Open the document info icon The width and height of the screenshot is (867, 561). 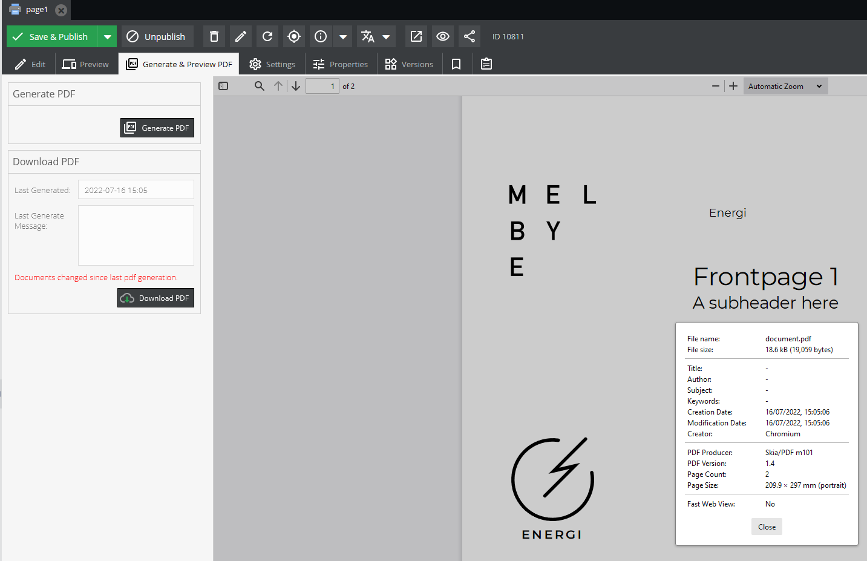click(320, 36)
